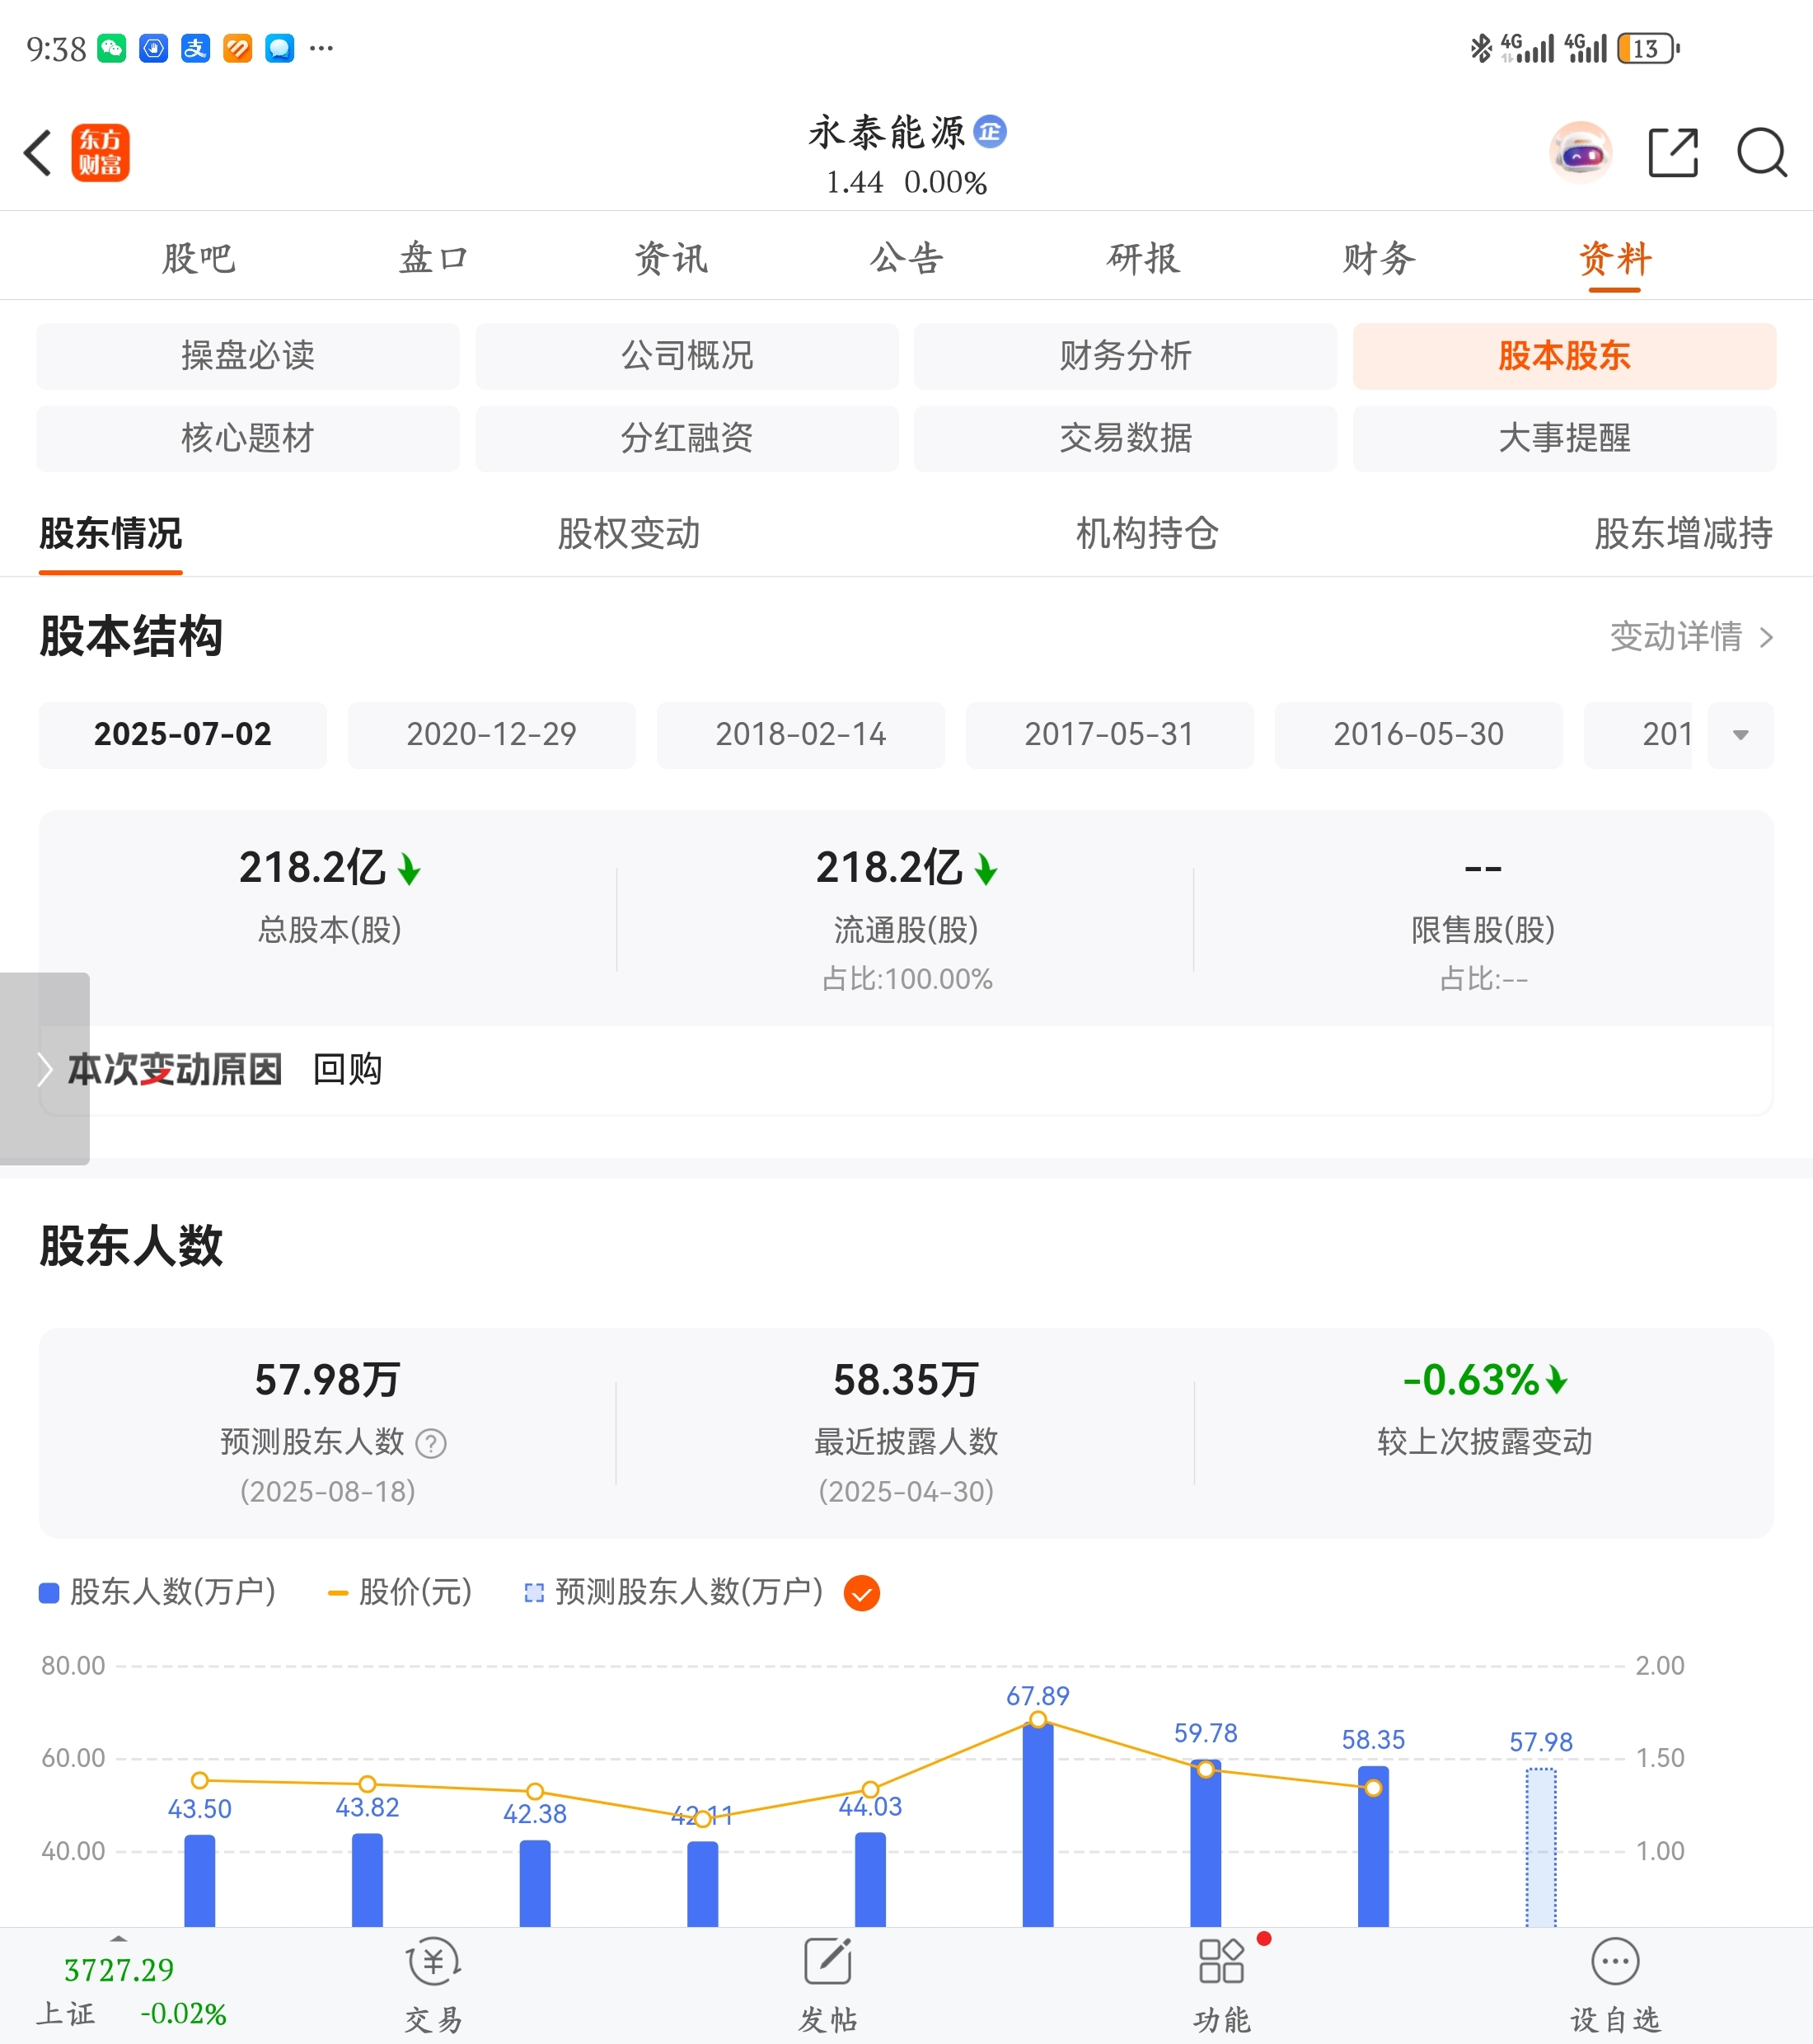1813x2044 pixels.
Task: Open the 大事提醒 section
Action: pos(1564,438)
